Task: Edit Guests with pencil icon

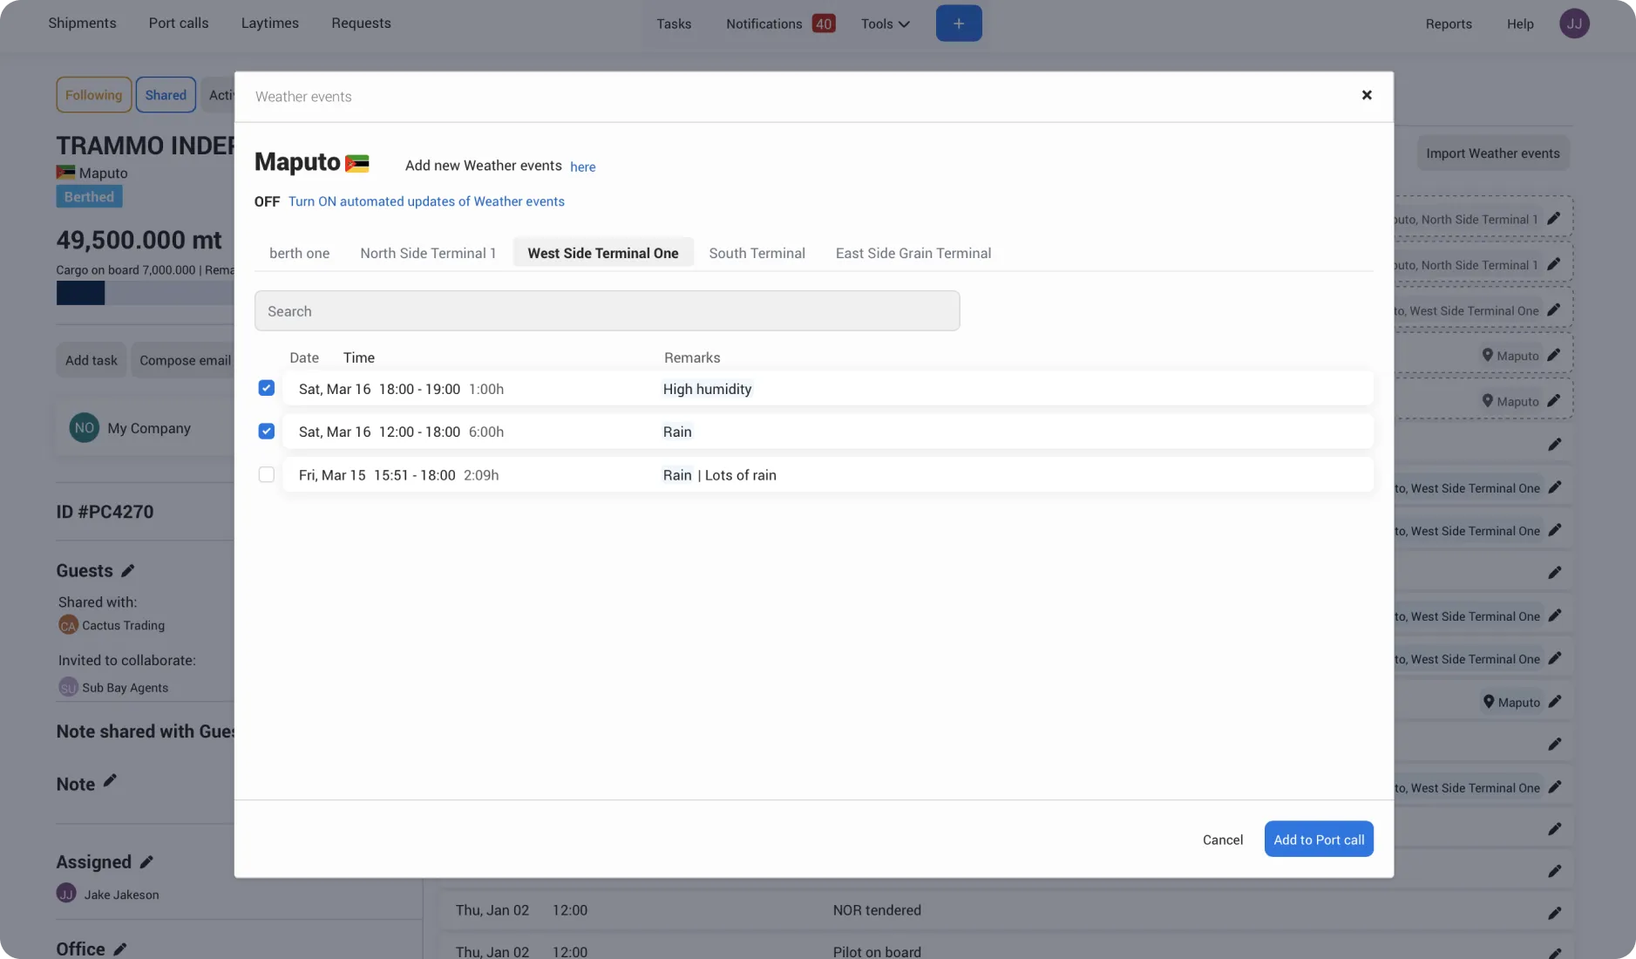Action: pyautogui.click(x=128, y=570)
